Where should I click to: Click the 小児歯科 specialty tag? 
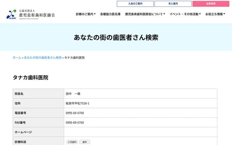[x=72, y=142]
